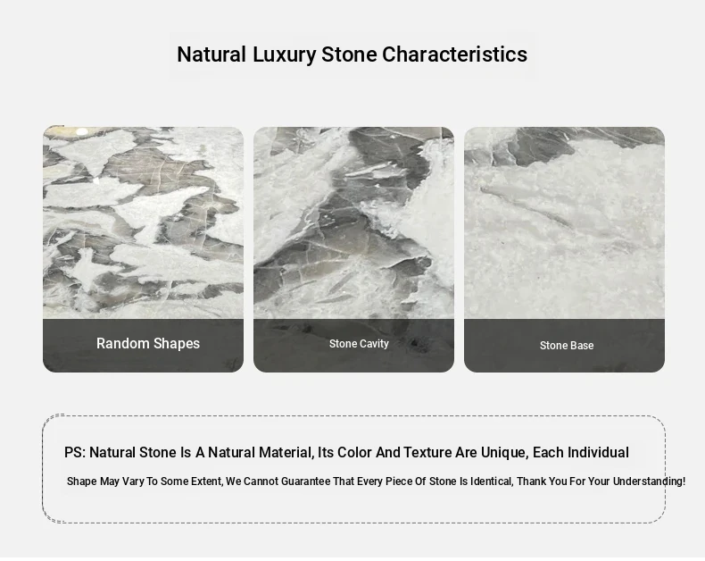Open the Stone Cavity marble photo
The height and width of the screenshot is (561, 705).
(x=353, y=222)
